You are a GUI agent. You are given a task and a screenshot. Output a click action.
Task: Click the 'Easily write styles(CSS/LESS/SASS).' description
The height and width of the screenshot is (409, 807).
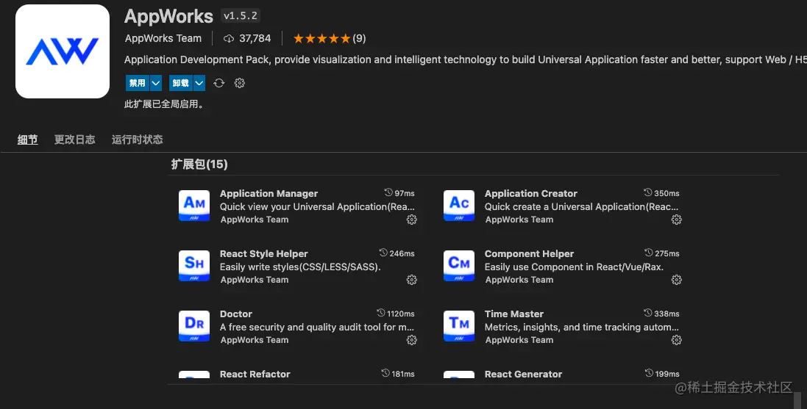pyautogui.click(x=300, y=267)
